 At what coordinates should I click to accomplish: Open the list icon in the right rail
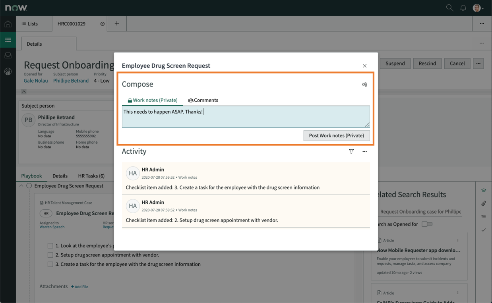[x=483, y=217]
